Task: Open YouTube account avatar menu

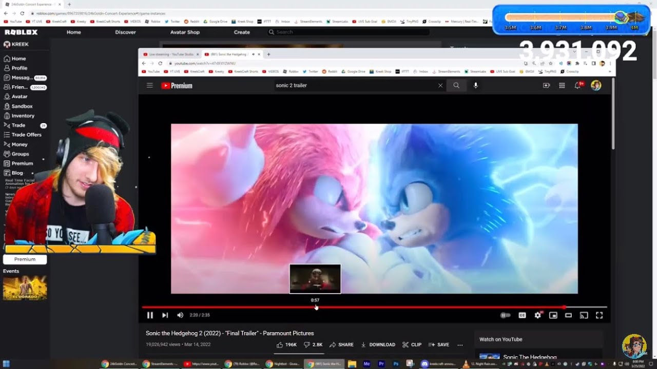Action: click(x=596, y=86)
